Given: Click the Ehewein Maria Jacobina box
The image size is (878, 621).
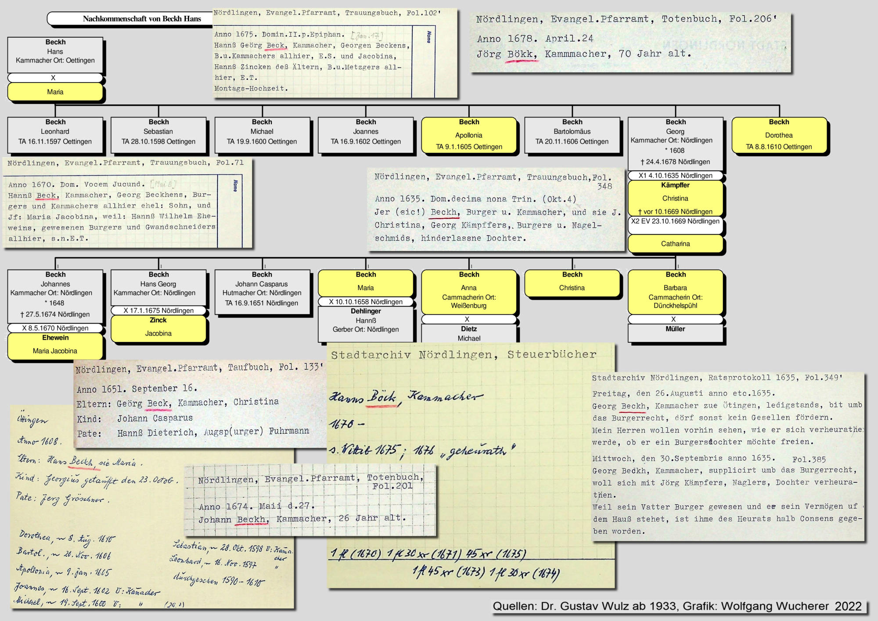Looking at the screenshot, I should pyautogui.click(x=55, y=346).
